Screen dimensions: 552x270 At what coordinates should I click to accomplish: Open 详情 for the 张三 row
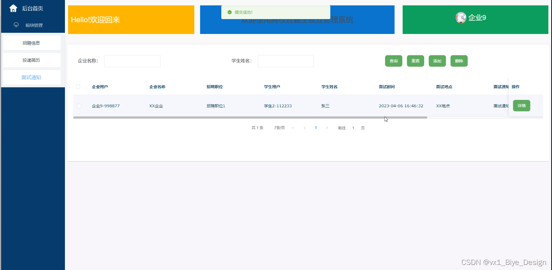pyautogui.click(x=522, y=106)
